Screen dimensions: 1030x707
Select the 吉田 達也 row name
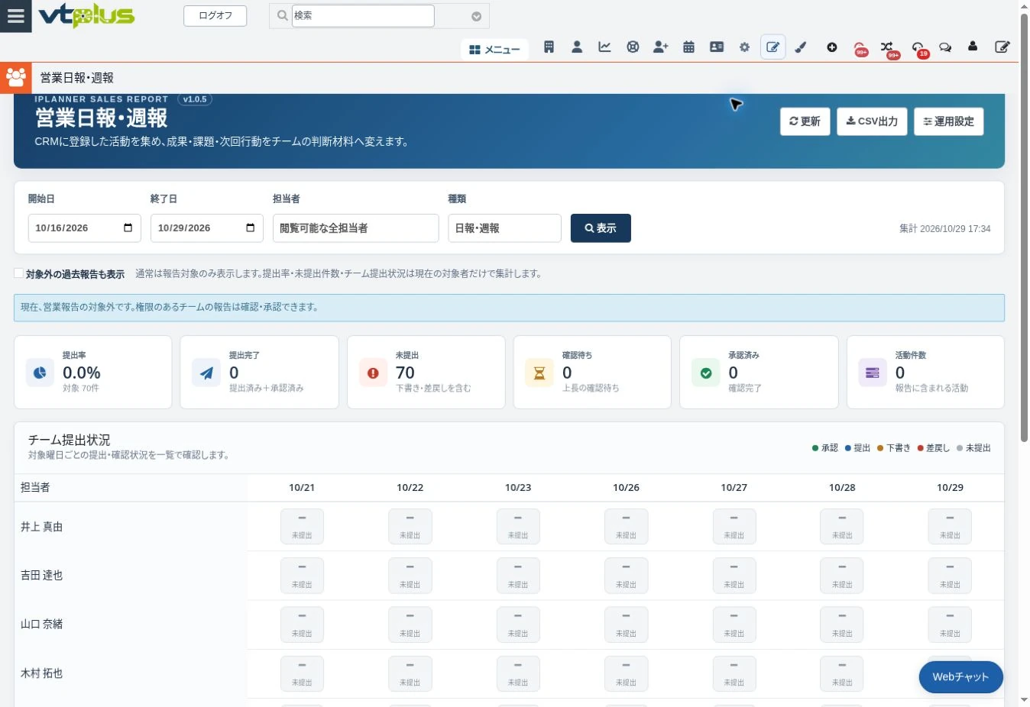[x=42, y=576]
